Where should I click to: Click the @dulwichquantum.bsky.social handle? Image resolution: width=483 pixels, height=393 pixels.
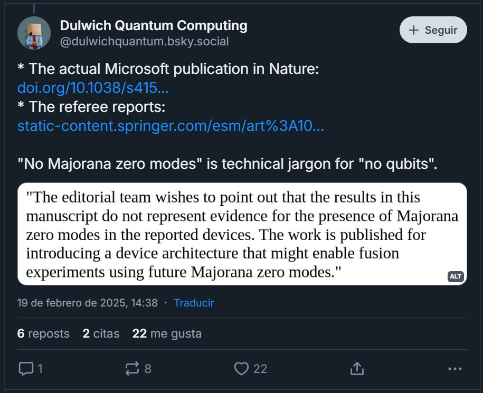[x=144, y=42]
